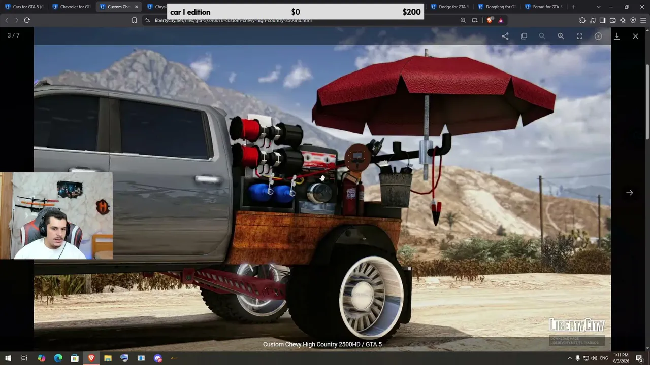Screen dimensions: 650x365
Task: Open a new browser tab
Action: (574, 7)
